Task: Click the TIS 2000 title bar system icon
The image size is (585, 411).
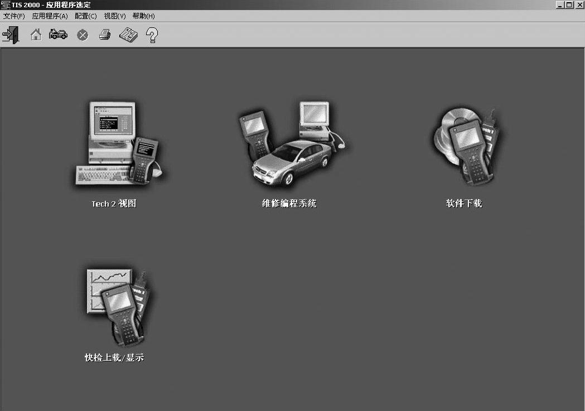Action: 6,4
